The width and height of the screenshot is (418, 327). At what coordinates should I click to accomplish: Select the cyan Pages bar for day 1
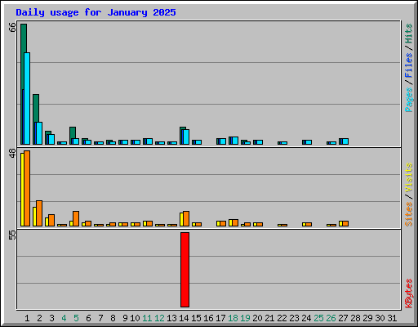click(27, 98)
